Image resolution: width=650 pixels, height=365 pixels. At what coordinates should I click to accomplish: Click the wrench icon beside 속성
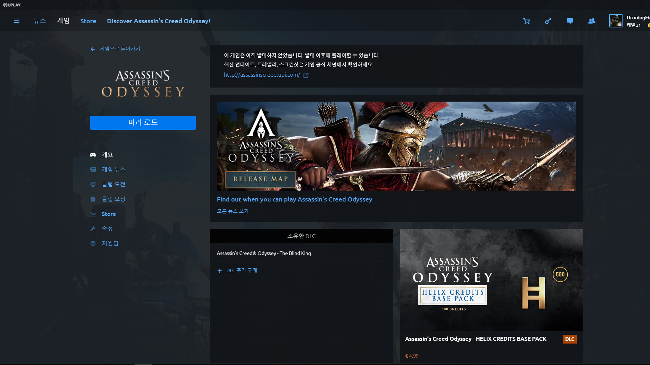pos(93,229)
